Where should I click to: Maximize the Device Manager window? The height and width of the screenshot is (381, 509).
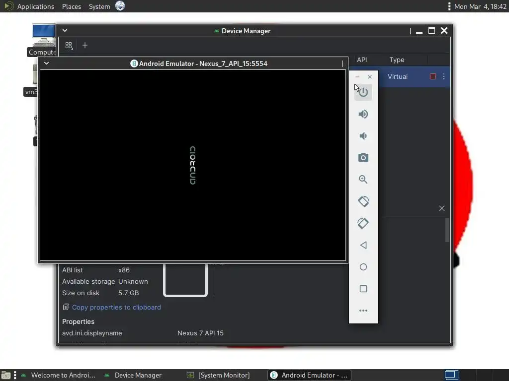pyautogui.click(x=431, y=31)
